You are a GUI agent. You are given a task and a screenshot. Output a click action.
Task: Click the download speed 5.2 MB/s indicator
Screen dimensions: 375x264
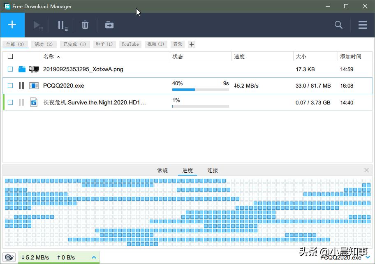pyautogui.click(x=35, y=257)
